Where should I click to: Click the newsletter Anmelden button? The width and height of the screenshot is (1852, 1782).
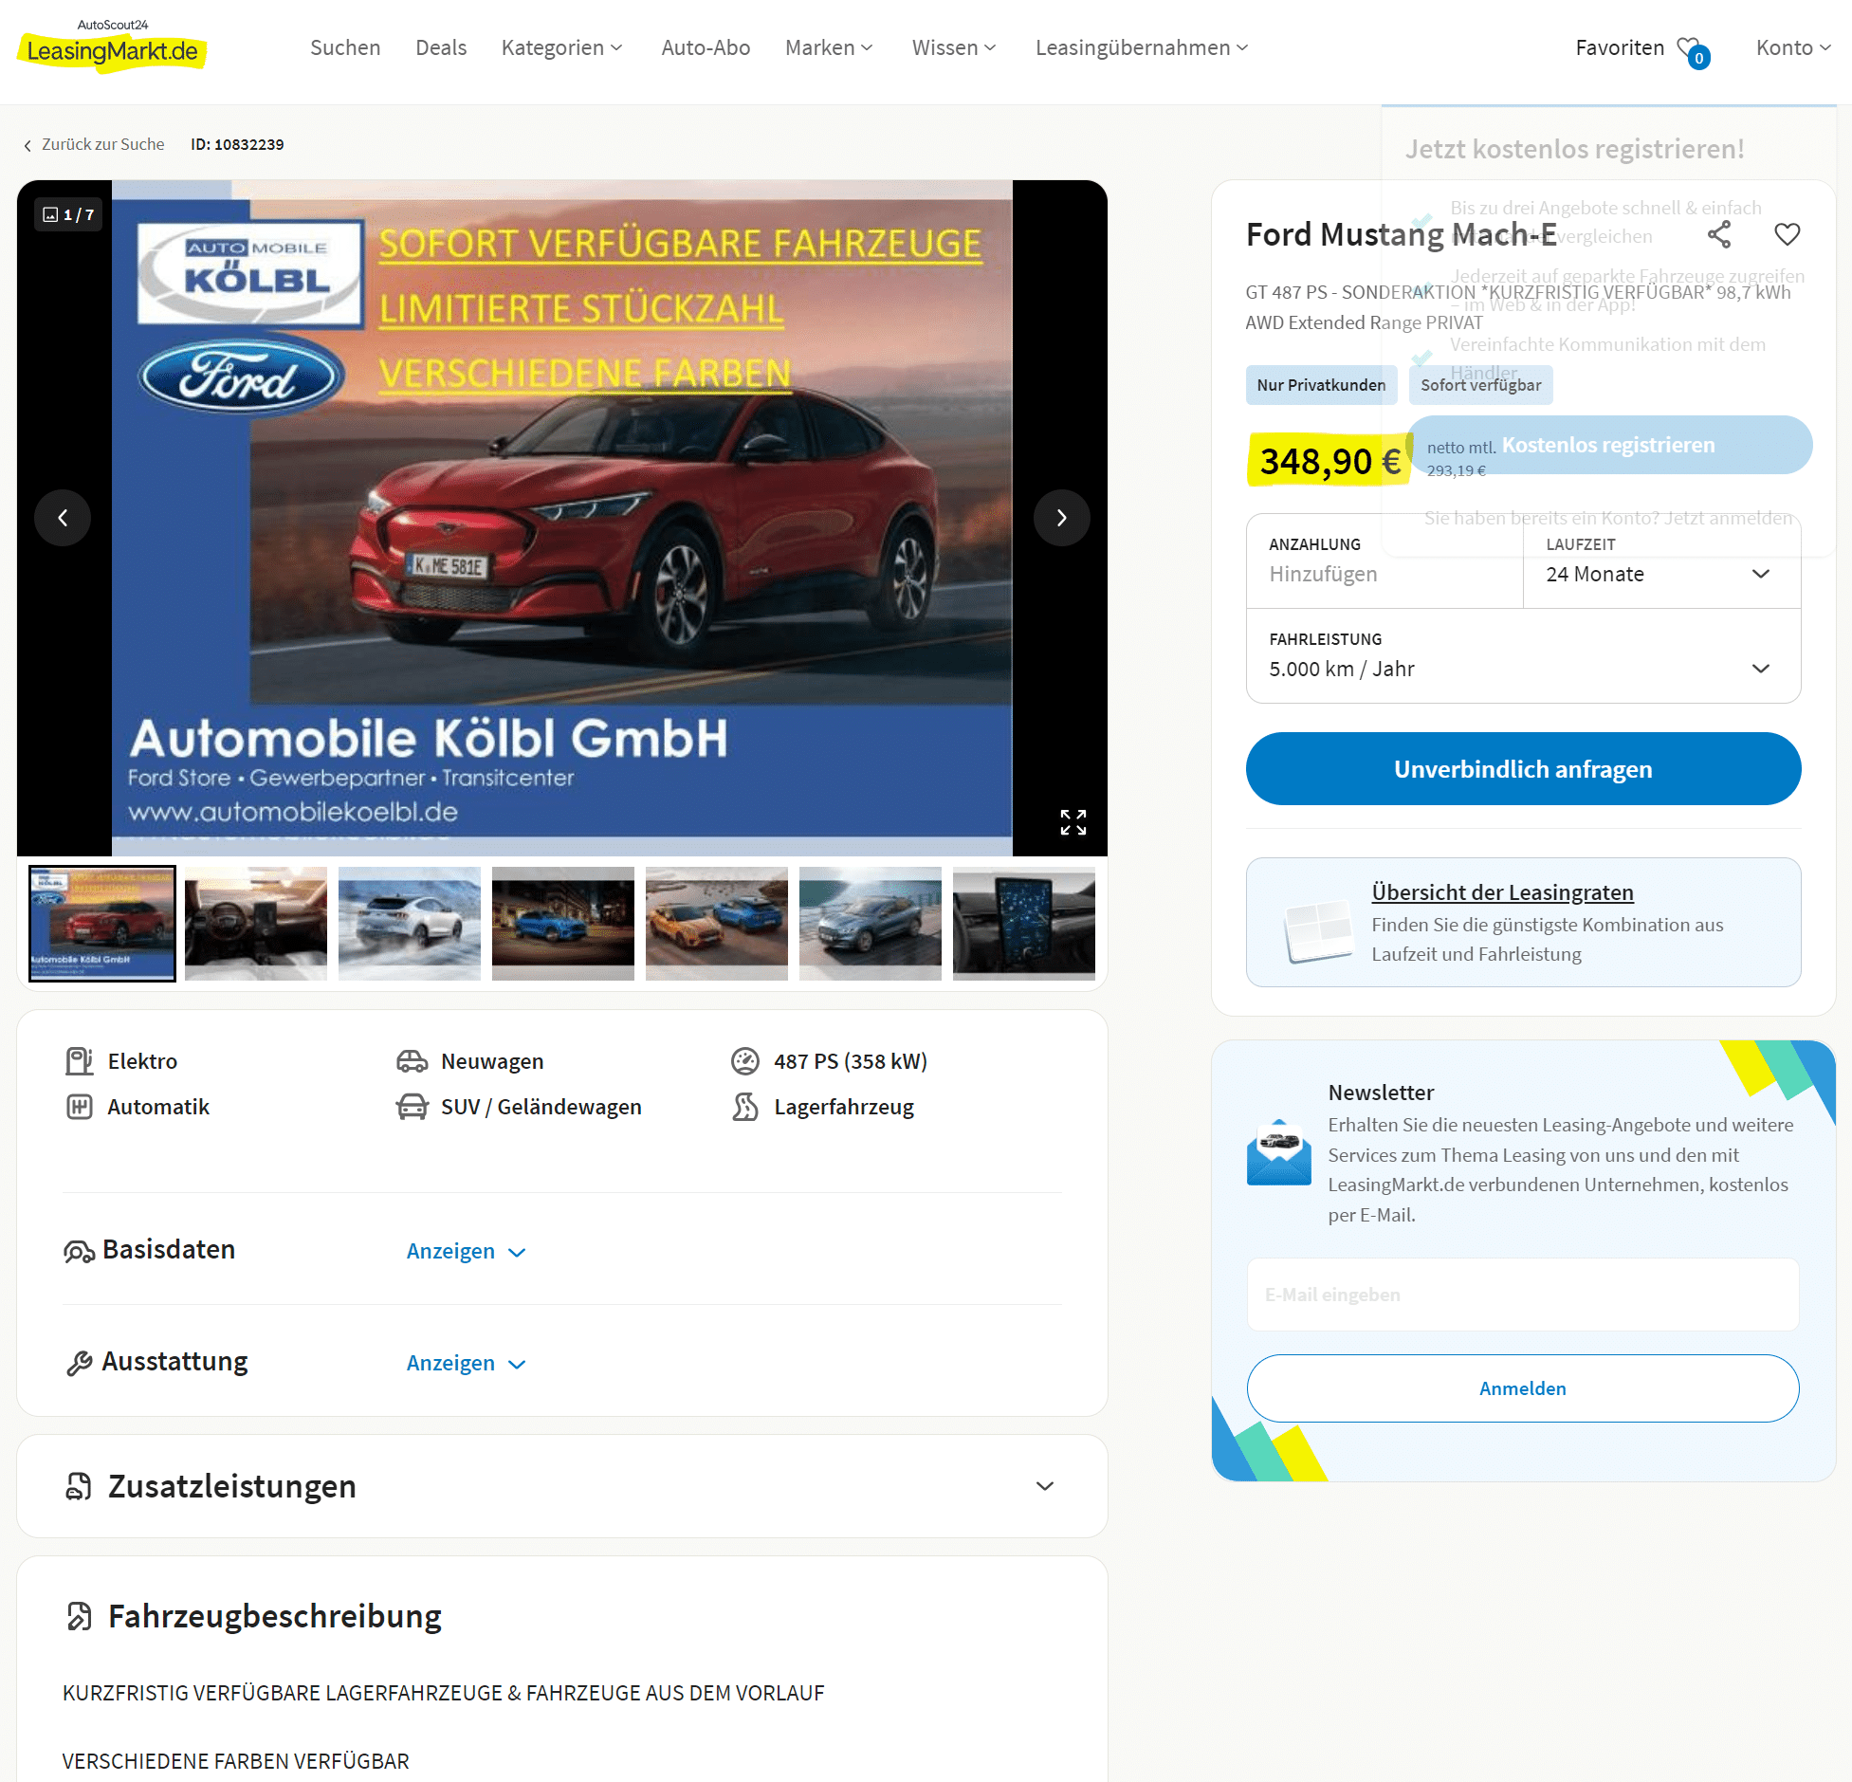point(1523,1387)
